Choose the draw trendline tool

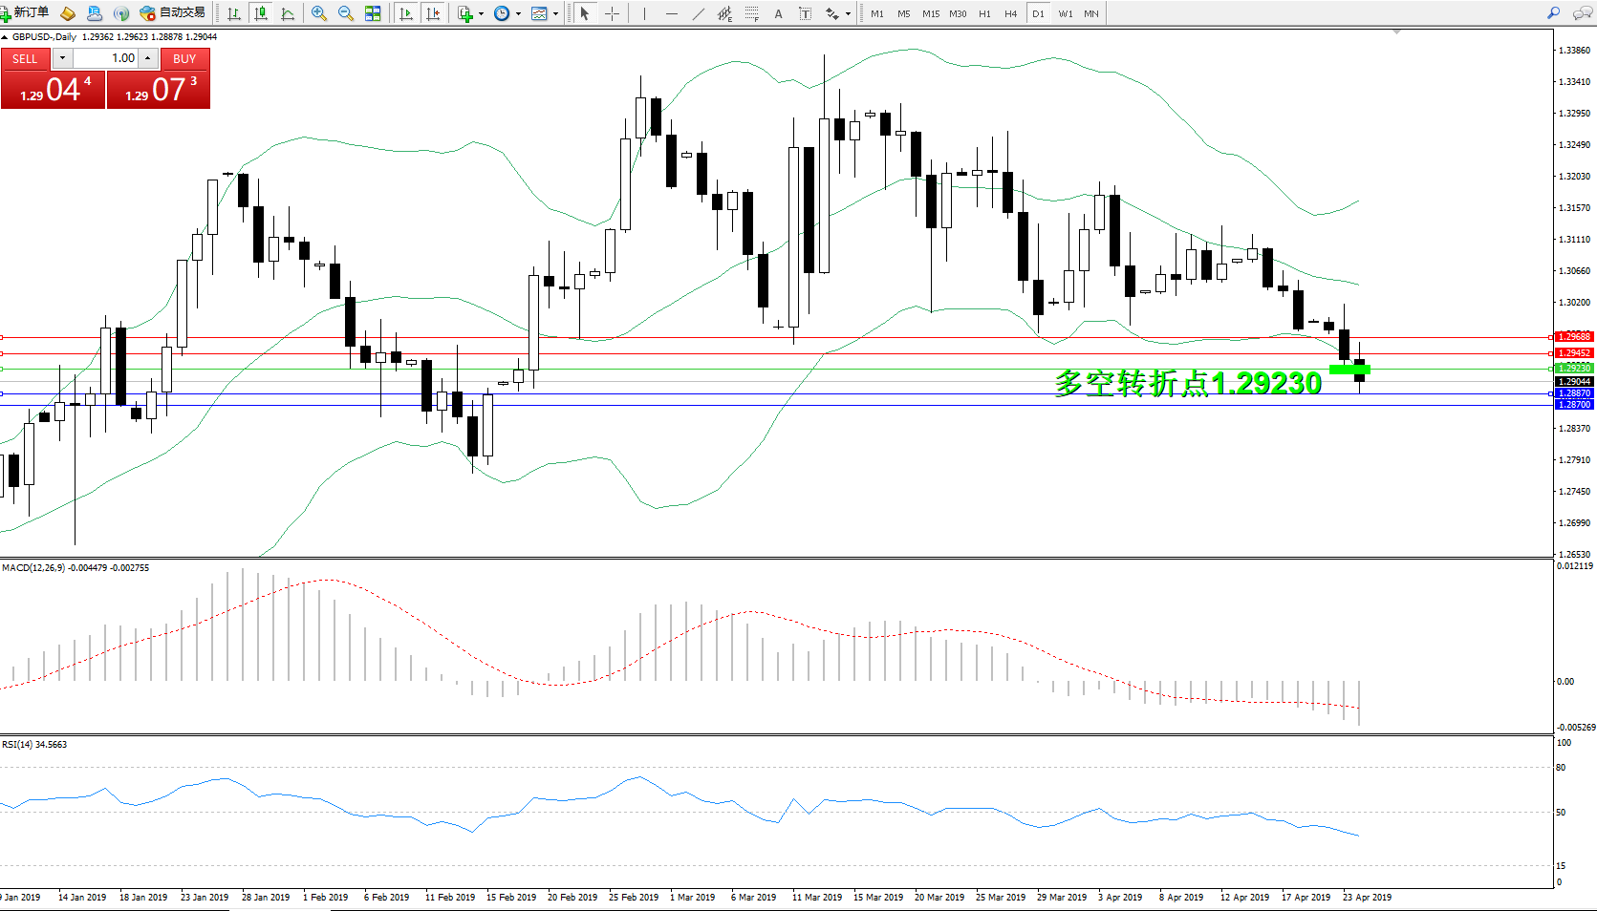pyautogui.click(x=699, y=13)
